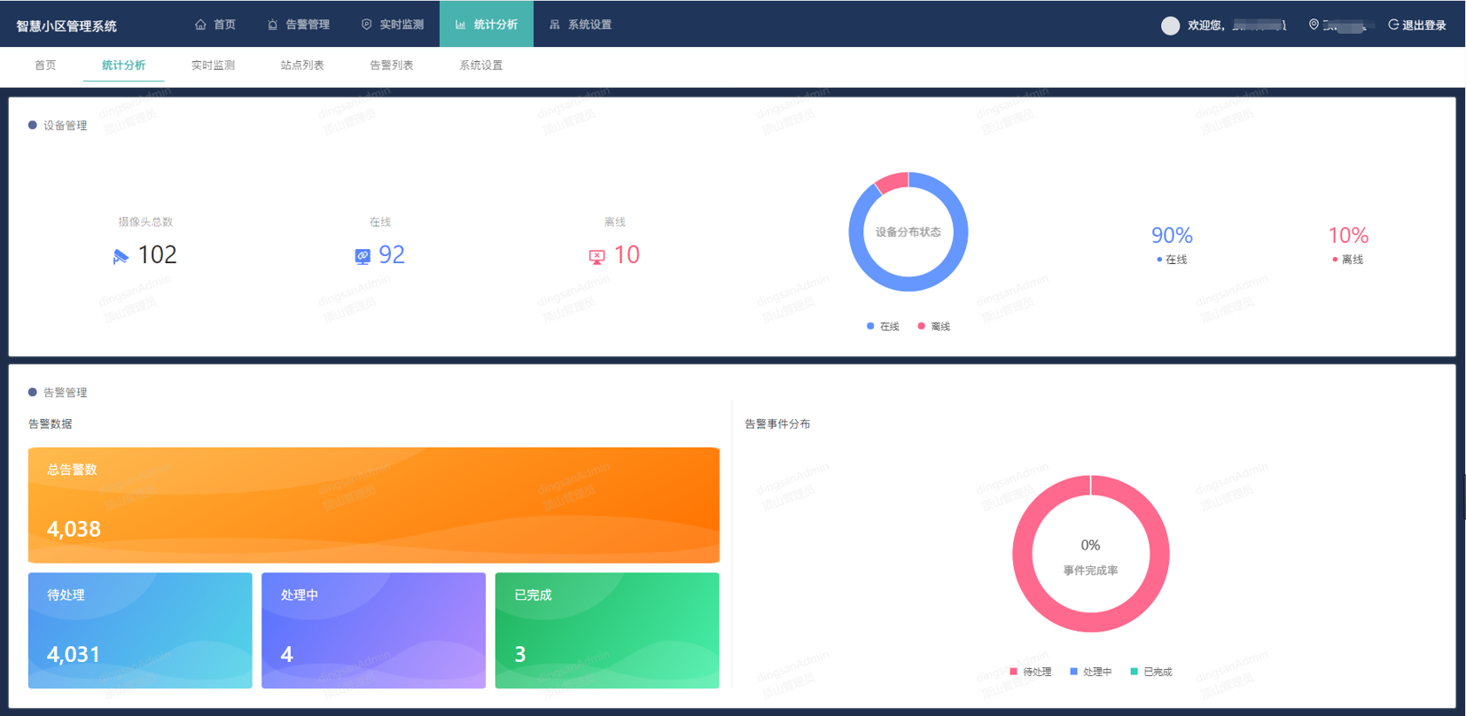Click the offline monitor icon beside 10
The height and width of the screenshot is (716, 1466).
click(x=597, y=257)
